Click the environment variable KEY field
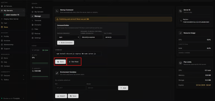This screenshot has width=215, height=101. [71, 88]
